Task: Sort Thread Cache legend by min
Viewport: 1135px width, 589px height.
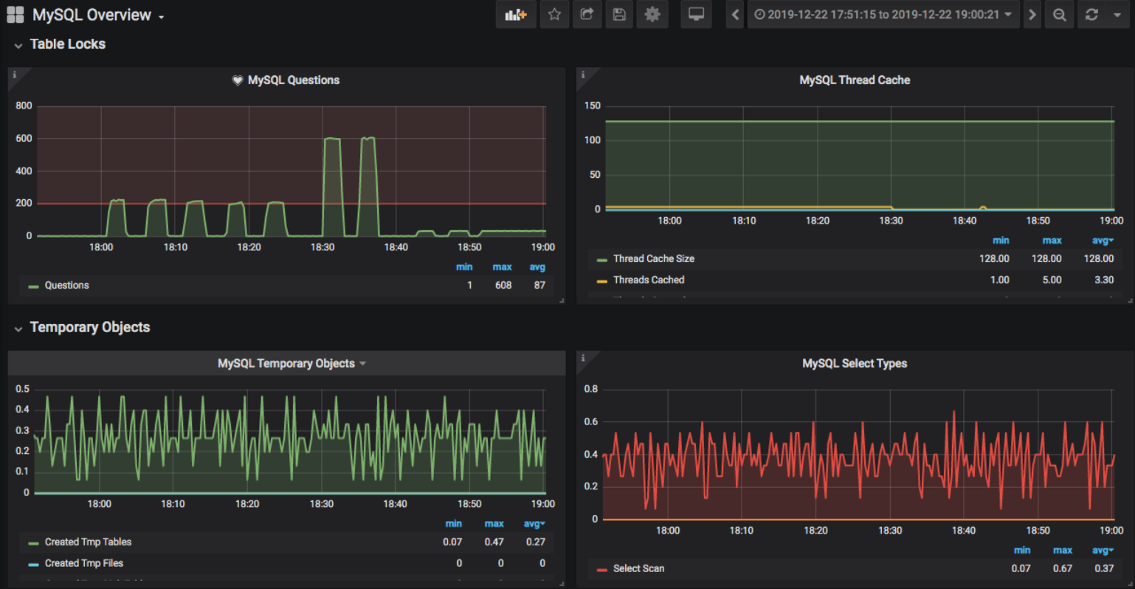Action: 1001,241
